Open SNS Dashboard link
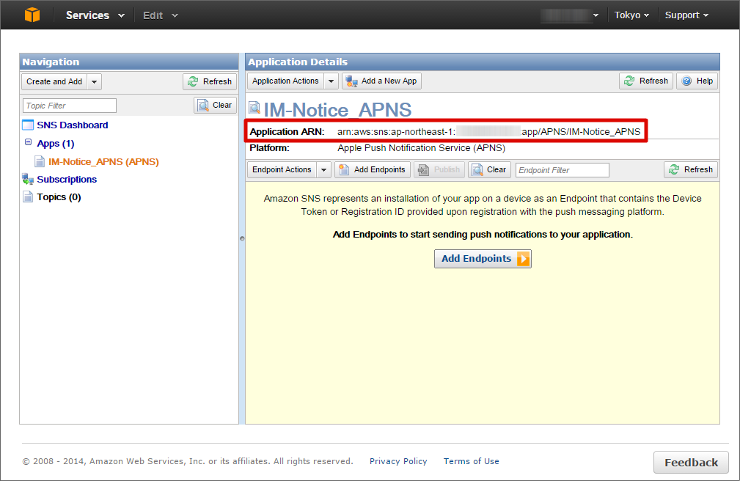740x481 pixels. tap(72, 125)
